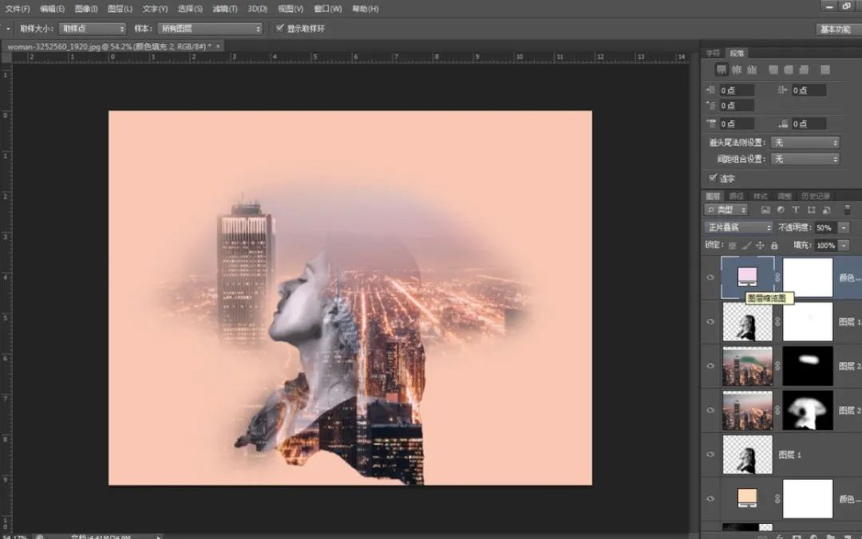Click the 填充 100% value field
Image resolution: width=862 pixels, height=539 pixels.
825,246
